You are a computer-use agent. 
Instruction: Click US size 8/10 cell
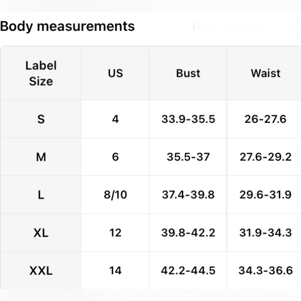click(115, 195)
